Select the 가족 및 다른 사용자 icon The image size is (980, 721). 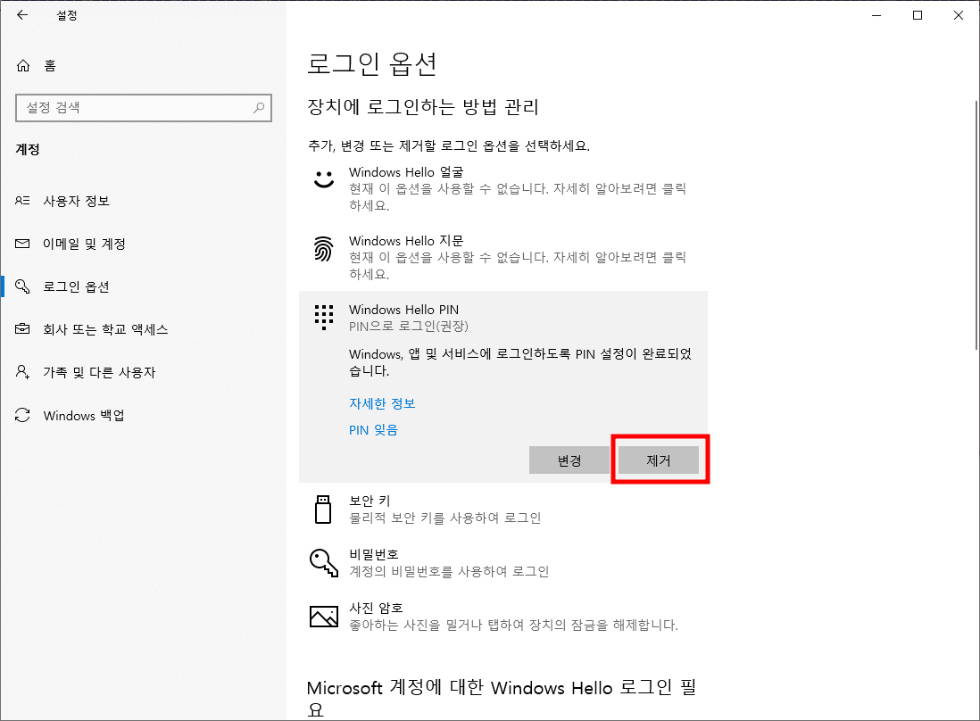(22, 372)
